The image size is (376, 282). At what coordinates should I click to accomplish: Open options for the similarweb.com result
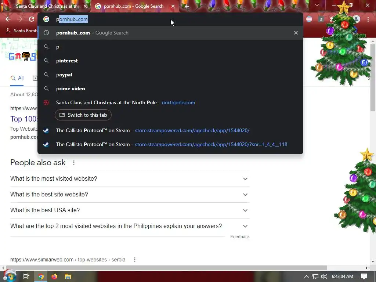coord(135,260)
